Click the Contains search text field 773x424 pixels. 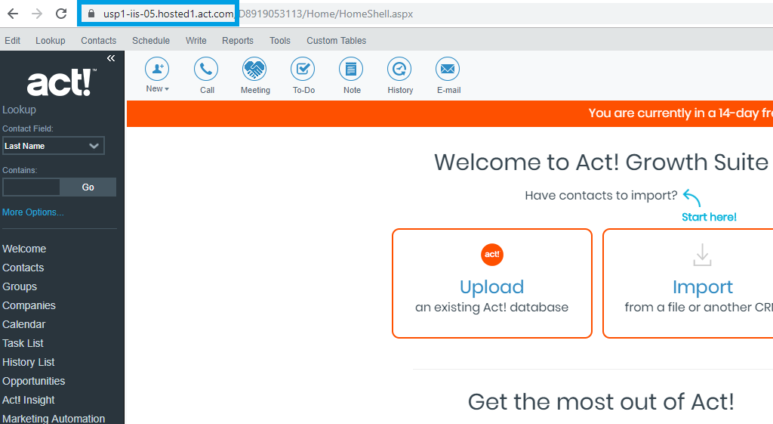31,187
